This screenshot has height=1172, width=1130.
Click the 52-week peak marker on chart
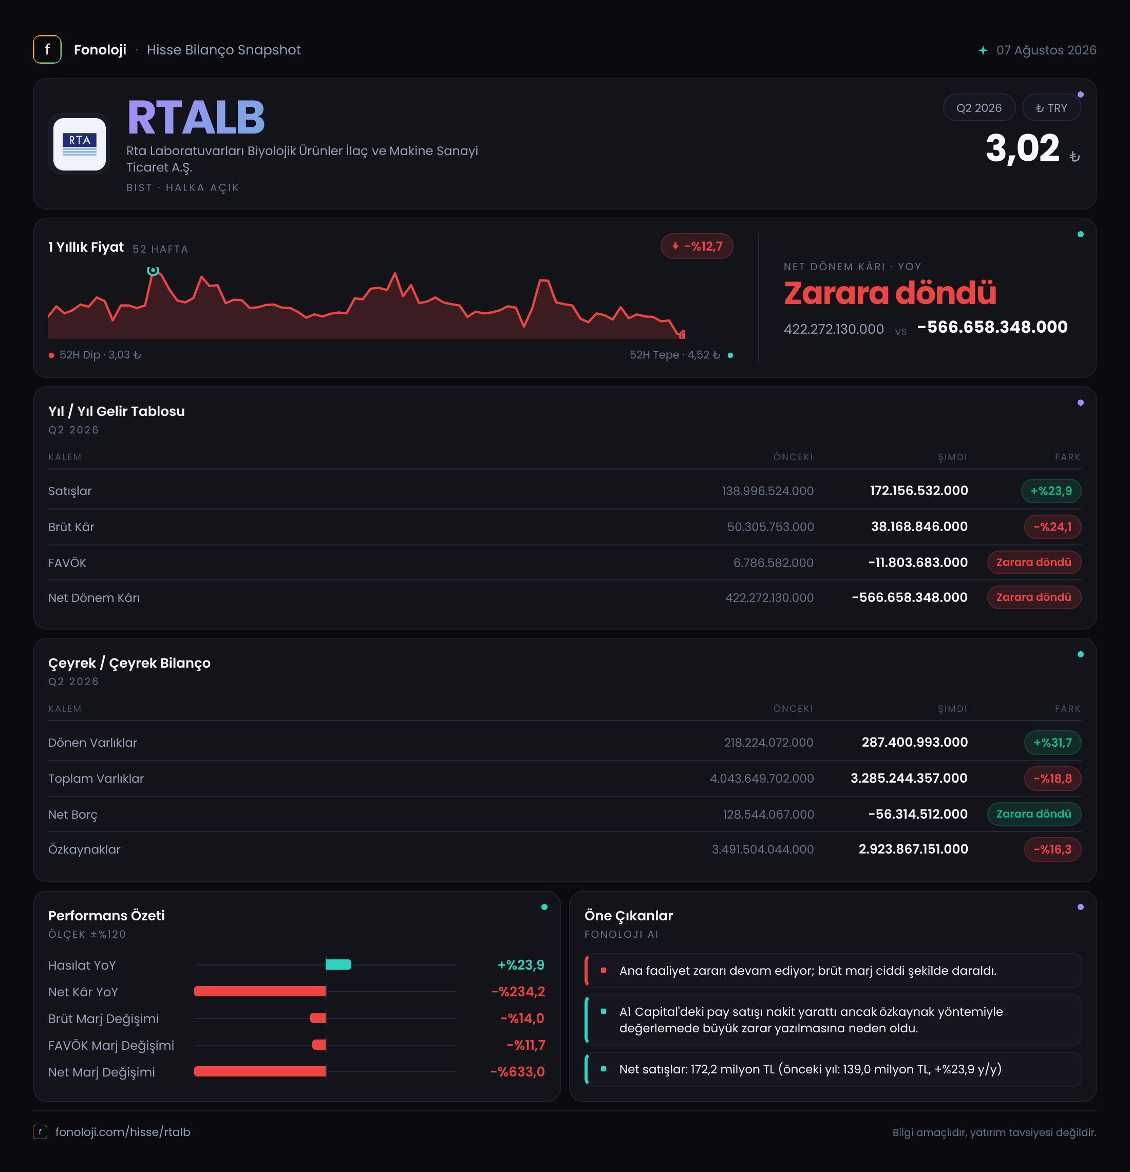[x=153, y=271]
